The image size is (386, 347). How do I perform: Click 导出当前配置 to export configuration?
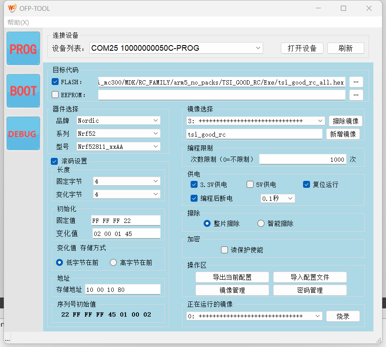pos(233,277)
